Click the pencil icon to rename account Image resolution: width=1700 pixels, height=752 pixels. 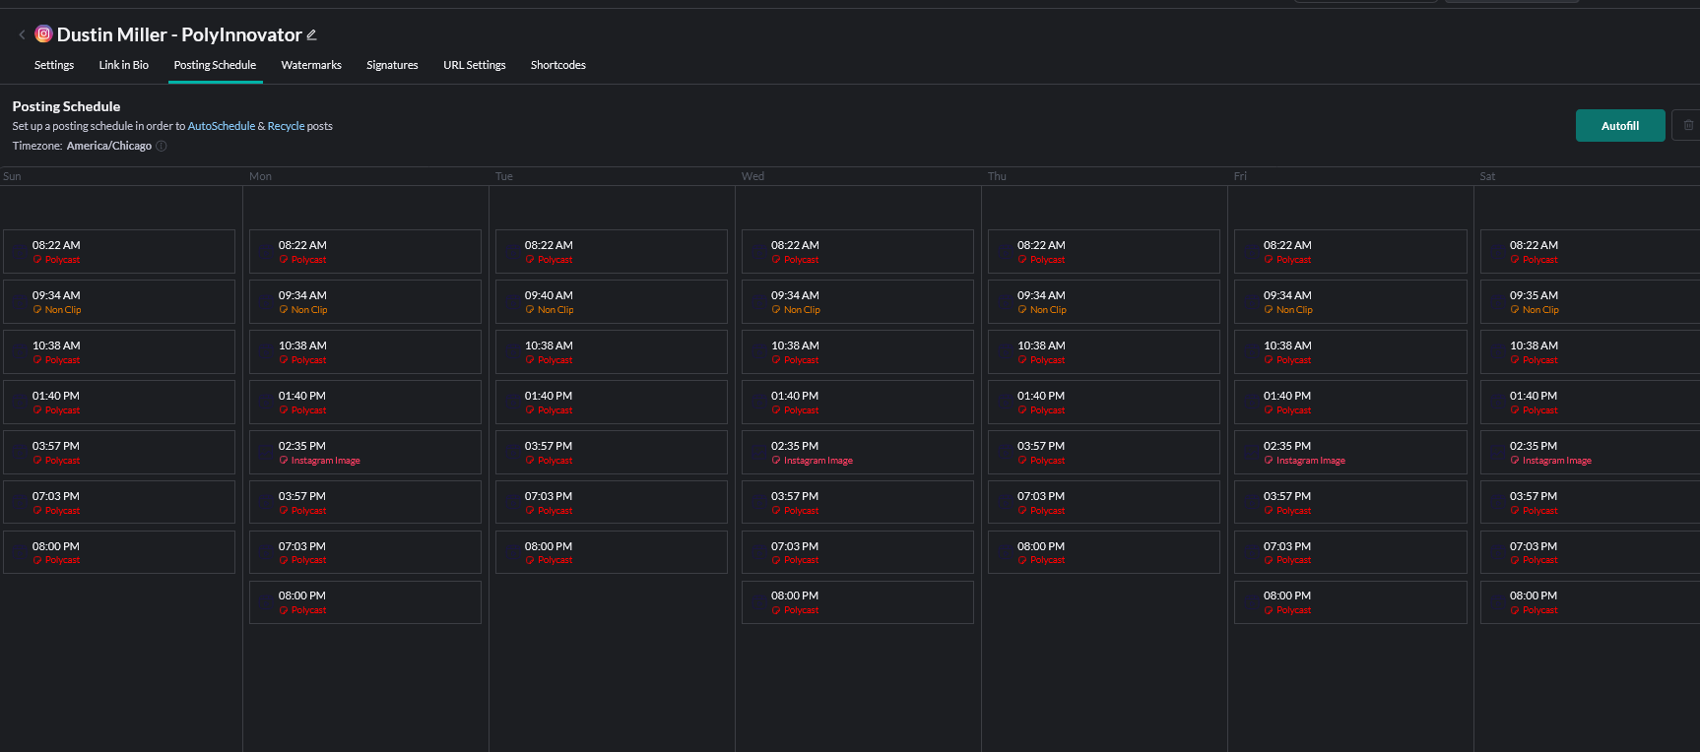[312, 34]
